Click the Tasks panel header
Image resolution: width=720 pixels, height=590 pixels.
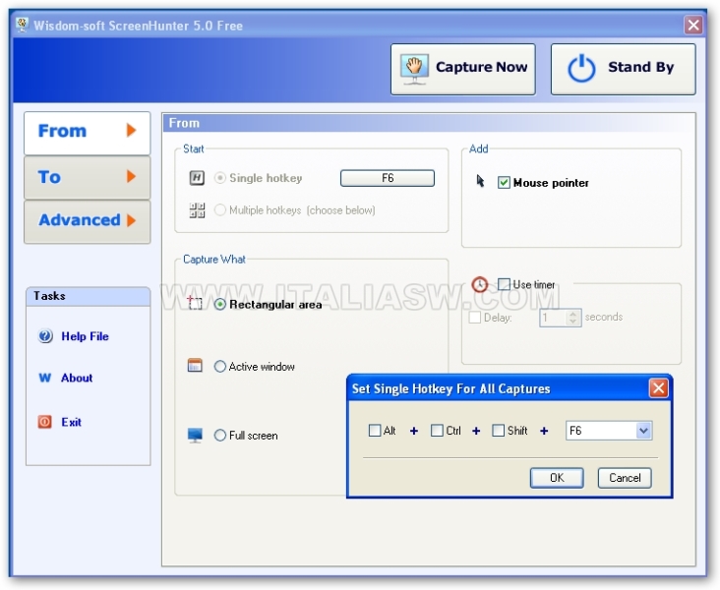88,296
